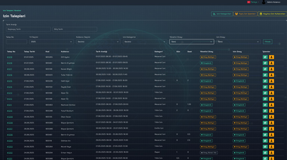
Task: Open edit icon in Nuran Bilgin's row
Action: (x=265, y=69)
